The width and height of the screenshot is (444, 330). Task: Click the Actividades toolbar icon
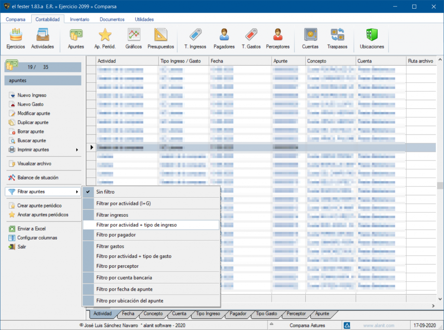(x=42, y=38)
